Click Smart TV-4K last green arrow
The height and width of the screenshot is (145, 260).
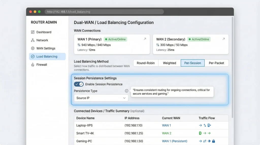pos(209,133)
